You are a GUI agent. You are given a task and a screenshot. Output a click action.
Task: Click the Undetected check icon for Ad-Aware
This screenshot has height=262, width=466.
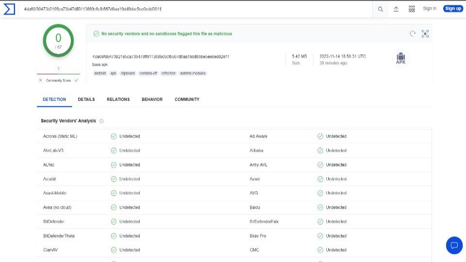(x=320, y=136)
